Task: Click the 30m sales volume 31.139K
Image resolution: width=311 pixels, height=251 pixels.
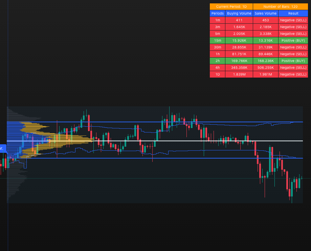Action: [266, 47]
